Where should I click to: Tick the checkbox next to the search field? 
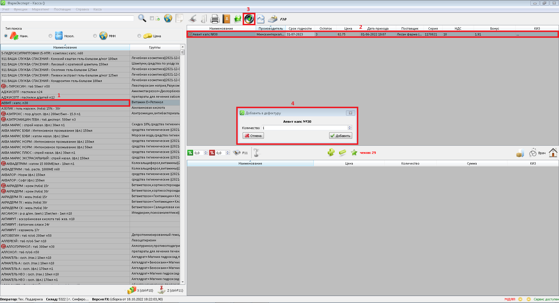(152, 18)
